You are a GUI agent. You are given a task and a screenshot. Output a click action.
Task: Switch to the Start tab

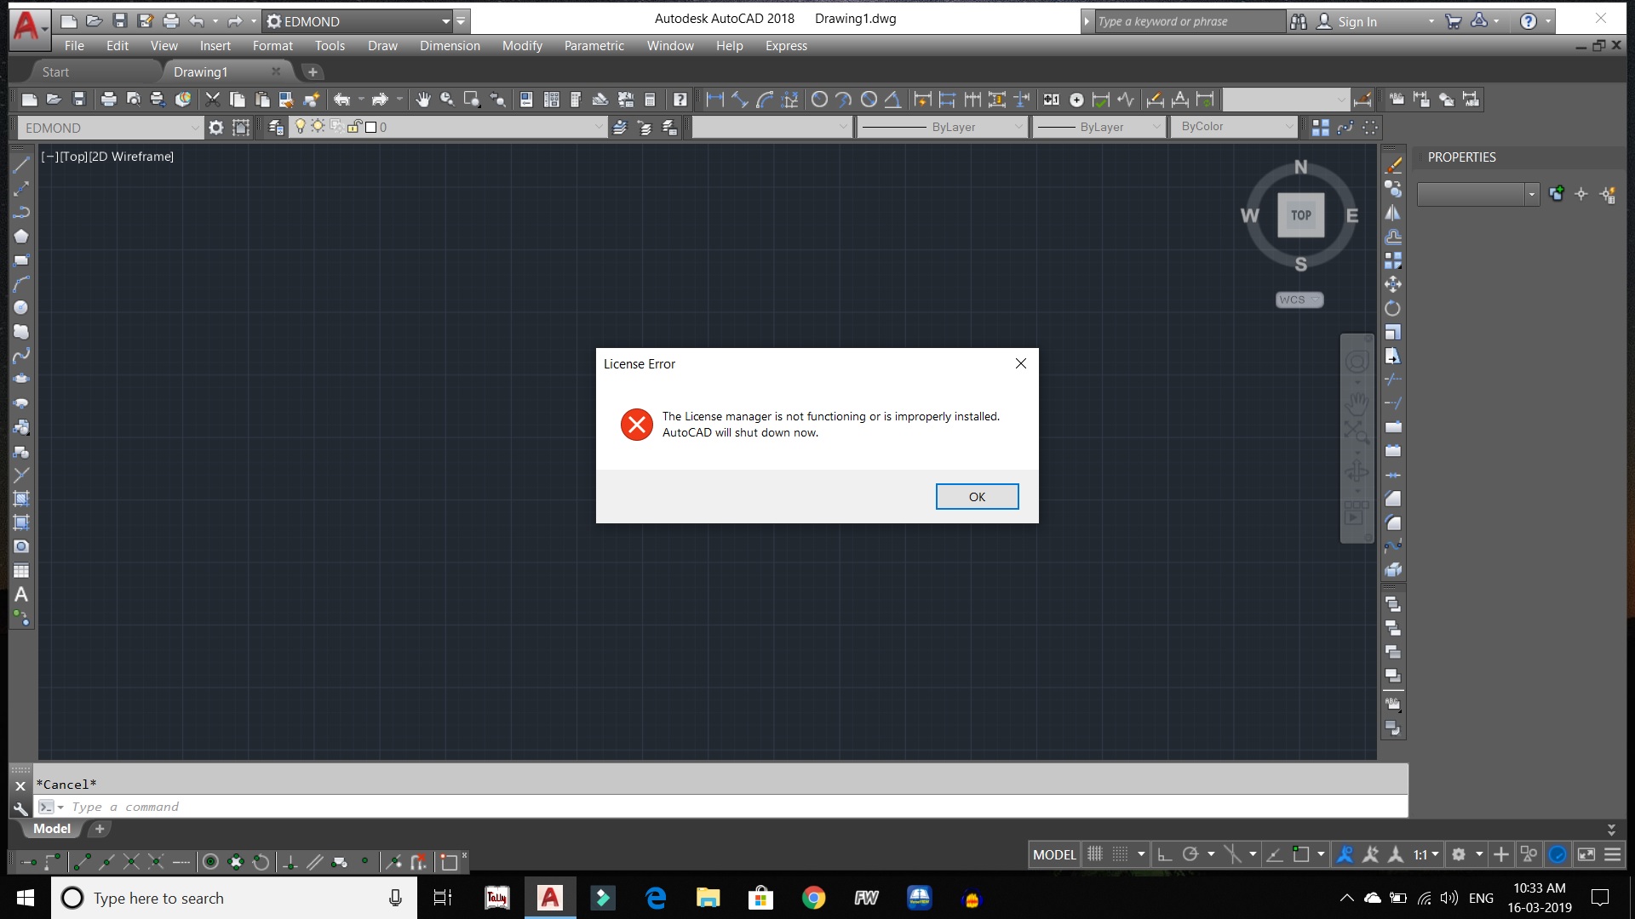click(x=55, y=71)
